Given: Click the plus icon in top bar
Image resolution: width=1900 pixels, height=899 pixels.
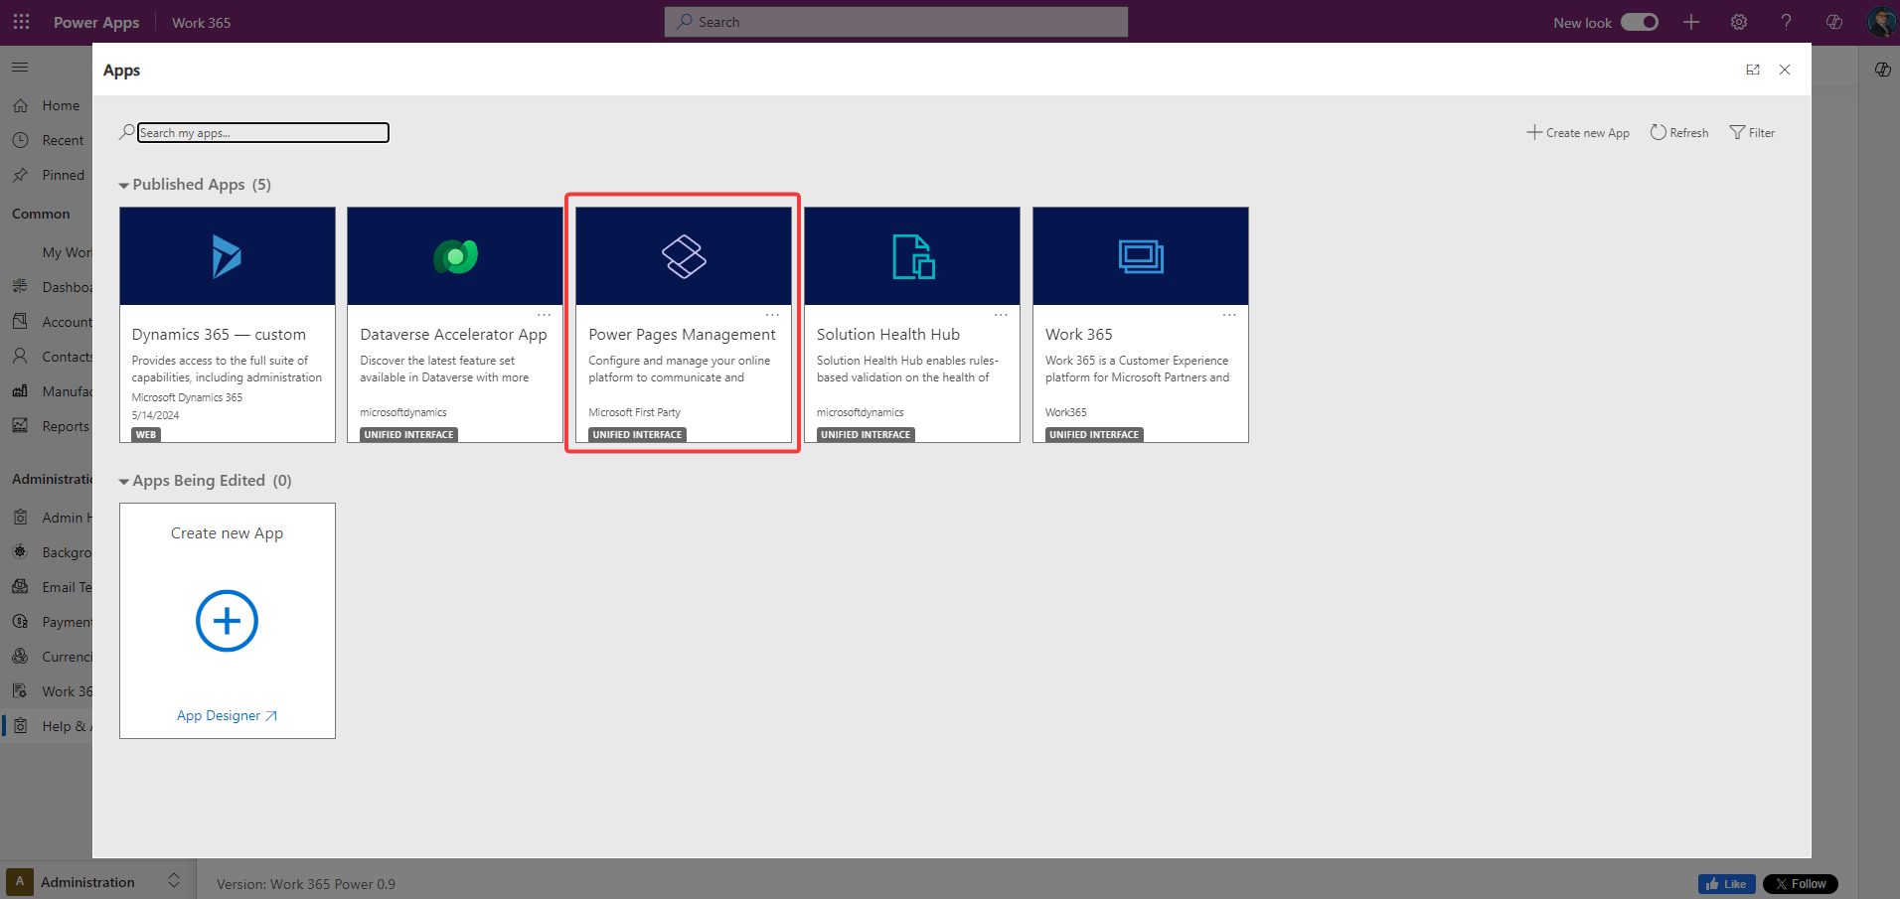Looking at the screenshot, I should point(1690,22).
